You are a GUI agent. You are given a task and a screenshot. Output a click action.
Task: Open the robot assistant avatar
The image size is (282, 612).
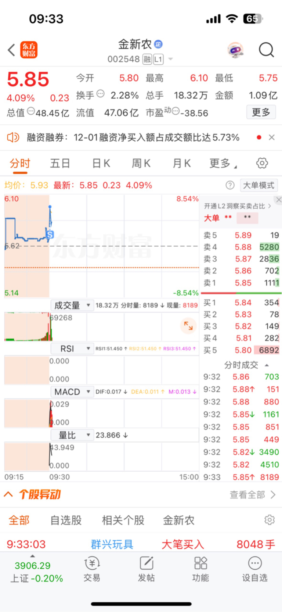[x=235, y=50]
